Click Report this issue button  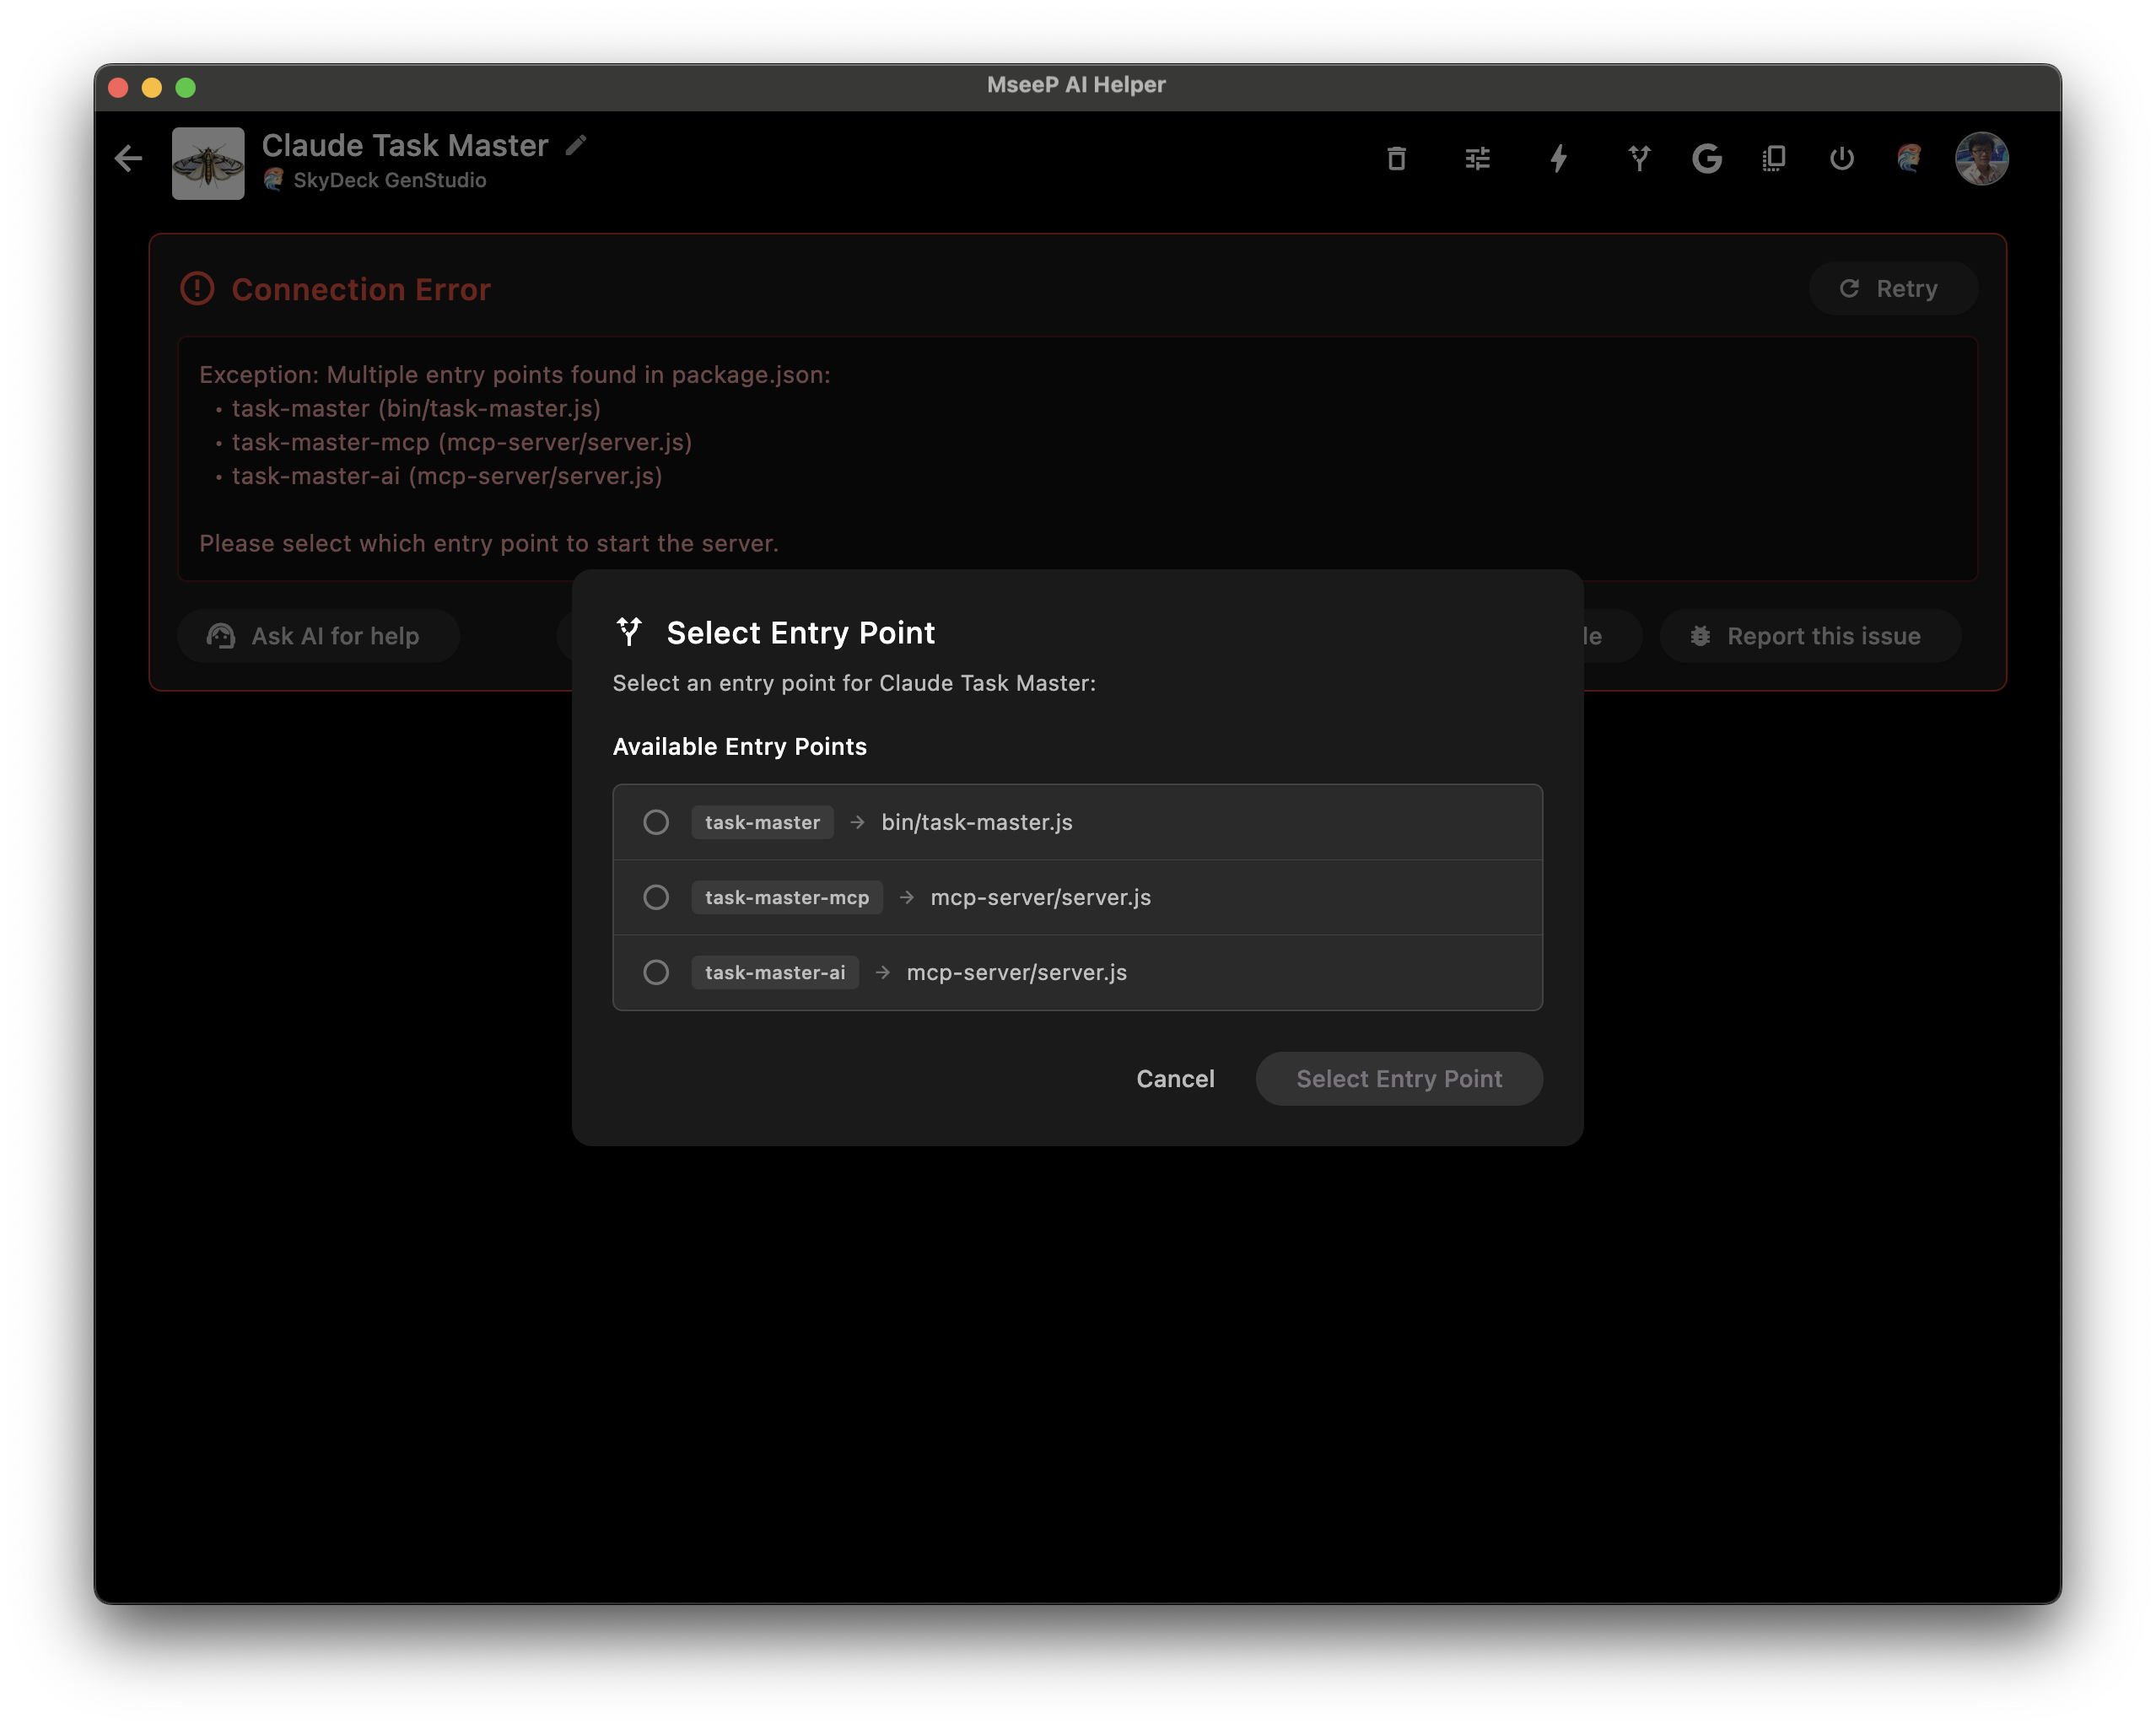pos(1809,636)
